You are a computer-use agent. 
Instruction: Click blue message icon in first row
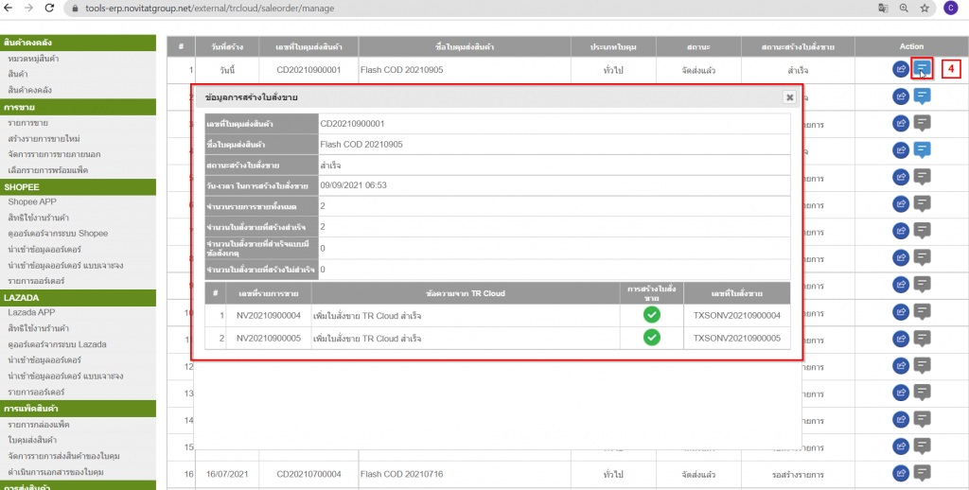(923, 68)
